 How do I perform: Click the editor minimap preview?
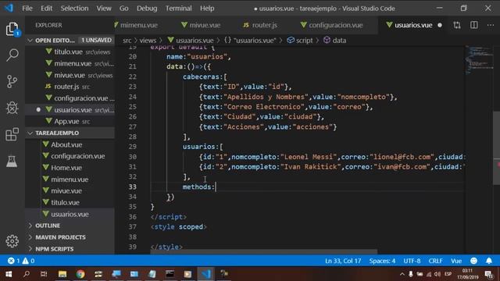coord(479,59)
